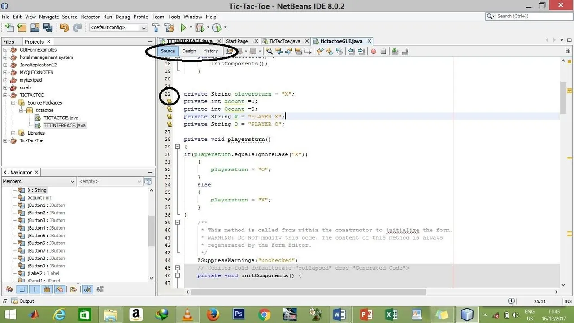Create a new file with the New File icon
This screenshot has height=323, width=574.
click(9, 28)
